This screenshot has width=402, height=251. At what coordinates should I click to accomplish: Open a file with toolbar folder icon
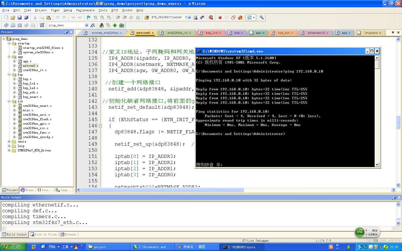pos(13,18)
